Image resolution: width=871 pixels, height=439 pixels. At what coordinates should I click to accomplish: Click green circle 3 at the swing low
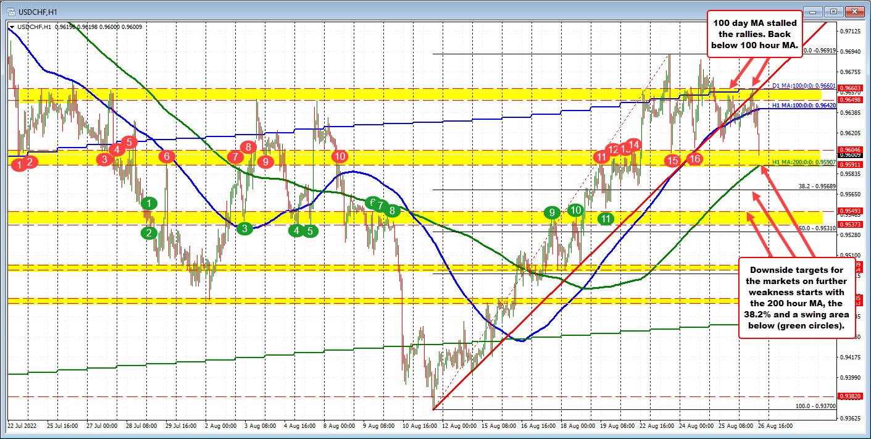[244, 228]
